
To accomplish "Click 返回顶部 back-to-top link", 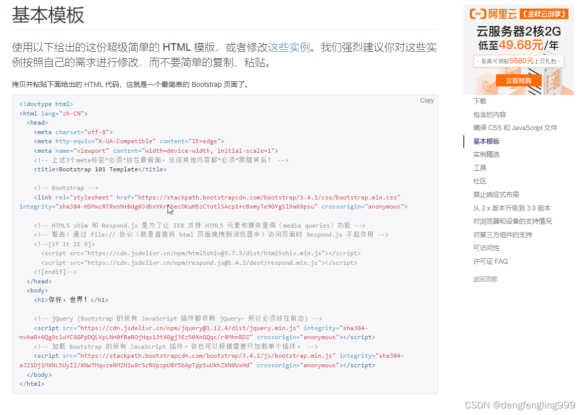I will tap(485, 279).
